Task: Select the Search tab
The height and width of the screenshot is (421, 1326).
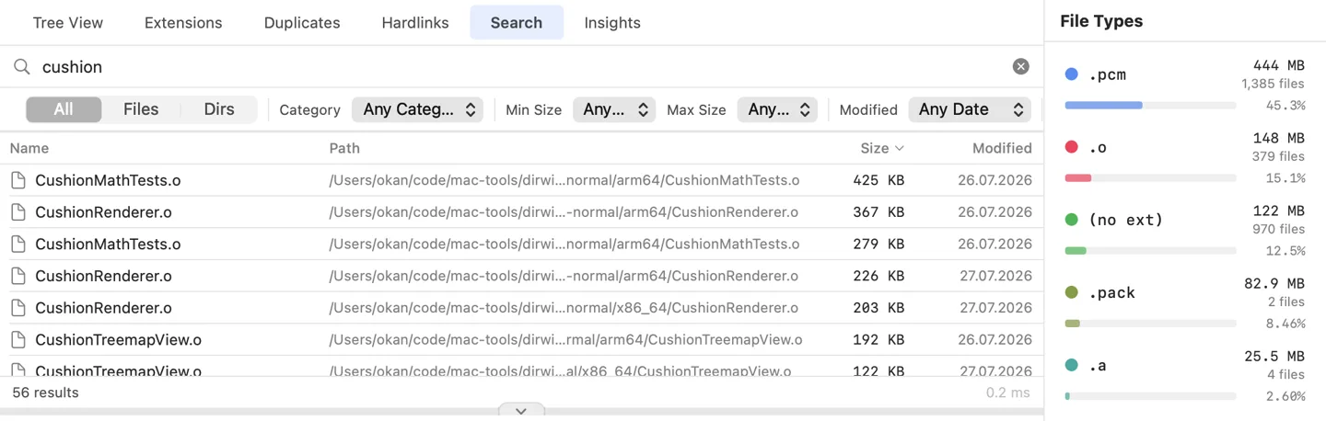Action: pos(517,22)
